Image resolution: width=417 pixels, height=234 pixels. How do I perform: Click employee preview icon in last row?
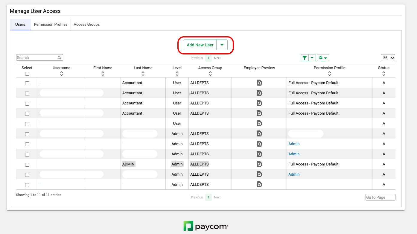pyautogui.click(x=259, y=185)
